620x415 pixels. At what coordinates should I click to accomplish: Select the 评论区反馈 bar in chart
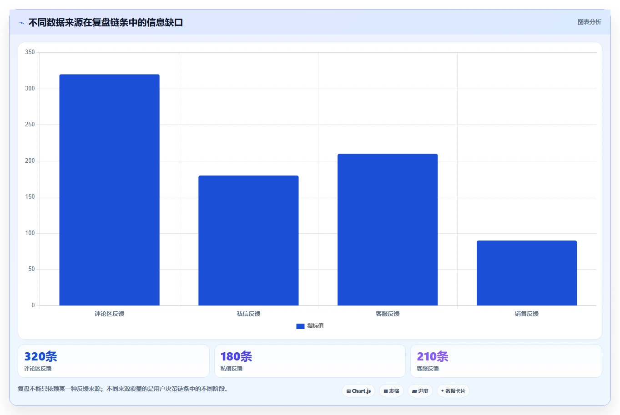pos(109,190)
